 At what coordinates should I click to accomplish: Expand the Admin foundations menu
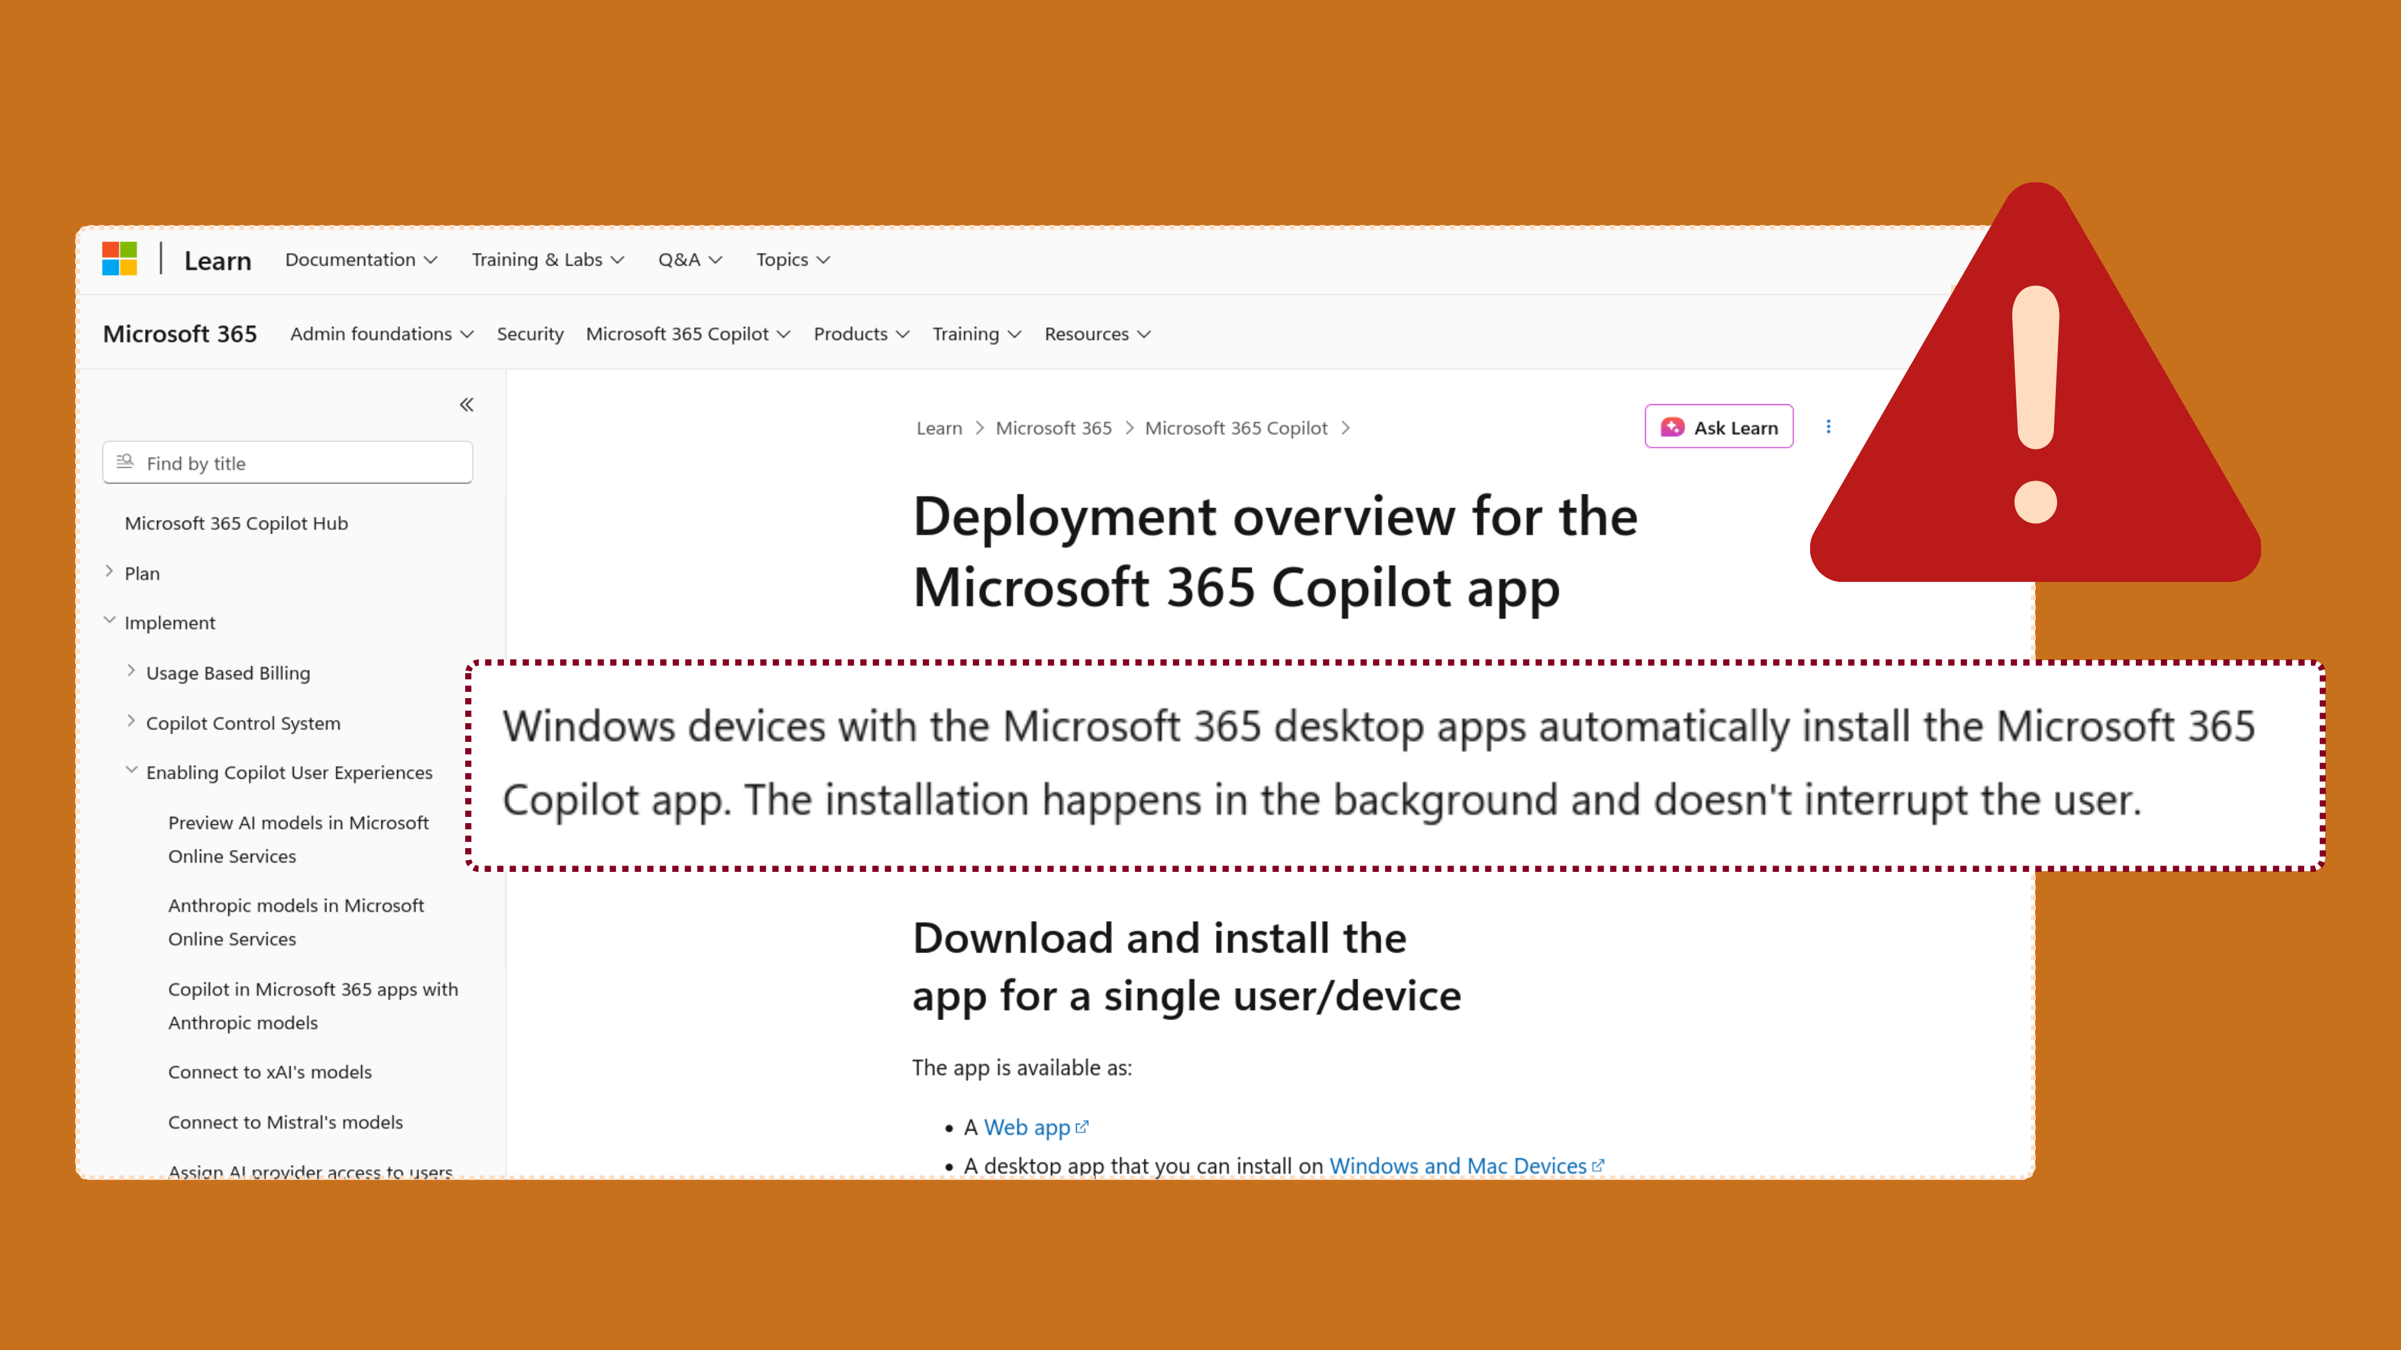click(x=381, y=334)
